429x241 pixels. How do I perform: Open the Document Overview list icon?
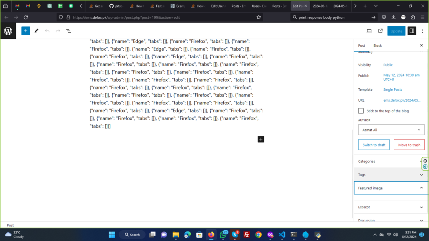(x=69, y=31)
